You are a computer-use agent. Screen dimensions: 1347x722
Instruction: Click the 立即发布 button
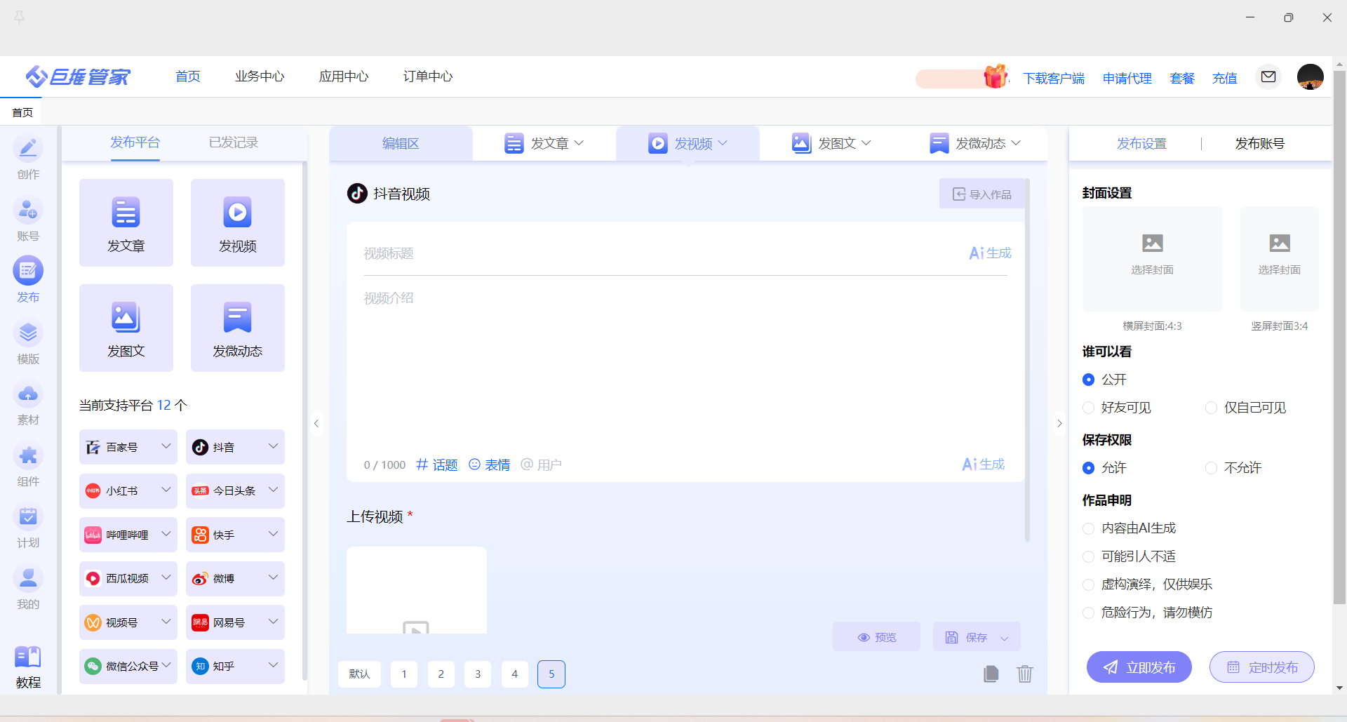point(1139,667)
